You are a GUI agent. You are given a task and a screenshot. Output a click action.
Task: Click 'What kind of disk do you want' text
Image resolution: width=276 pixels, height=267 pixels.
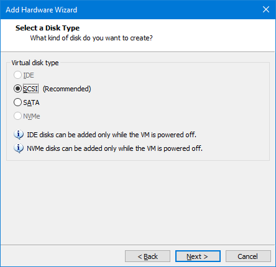pos(91,38)
